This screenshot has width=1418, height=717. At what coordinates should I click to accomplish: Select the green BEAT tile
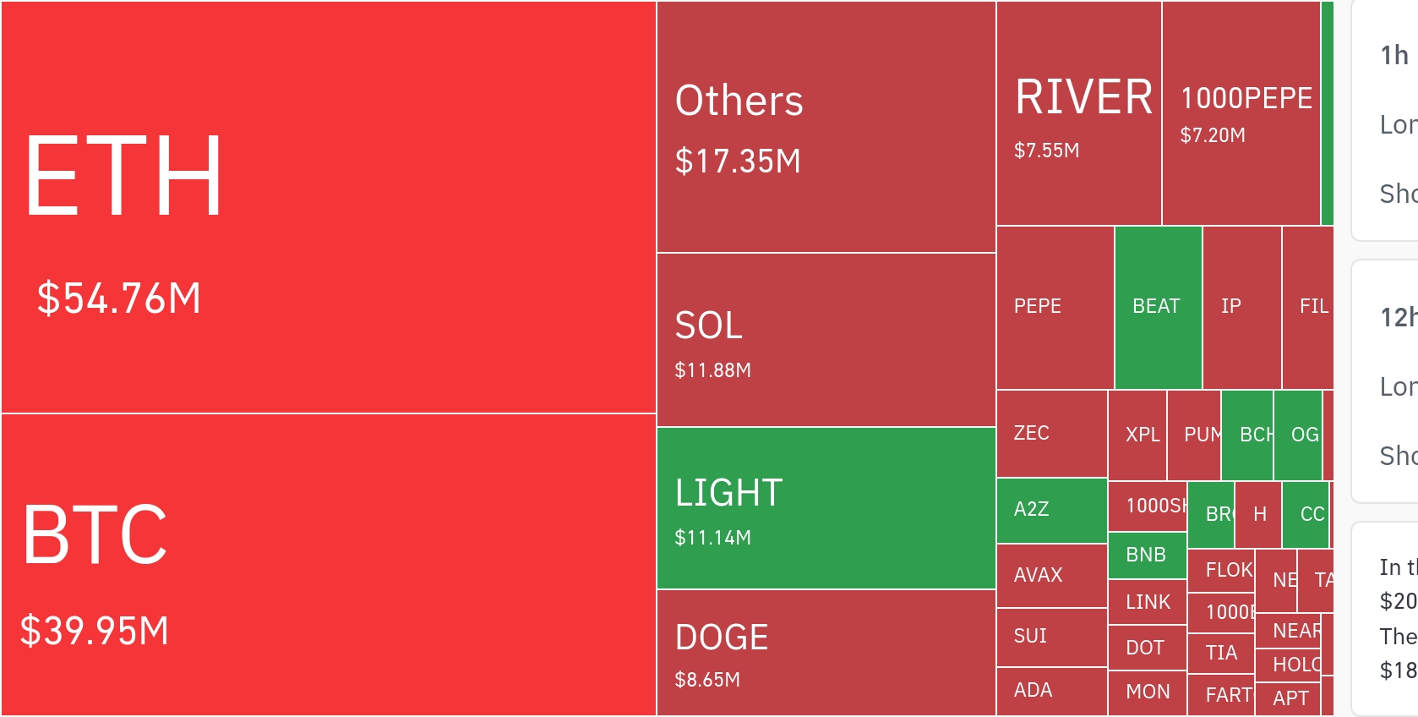click(1158, 308)
